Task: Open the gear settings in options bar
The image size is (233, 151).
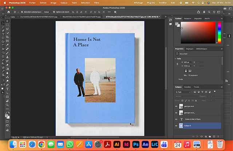Action: [115, 12]
